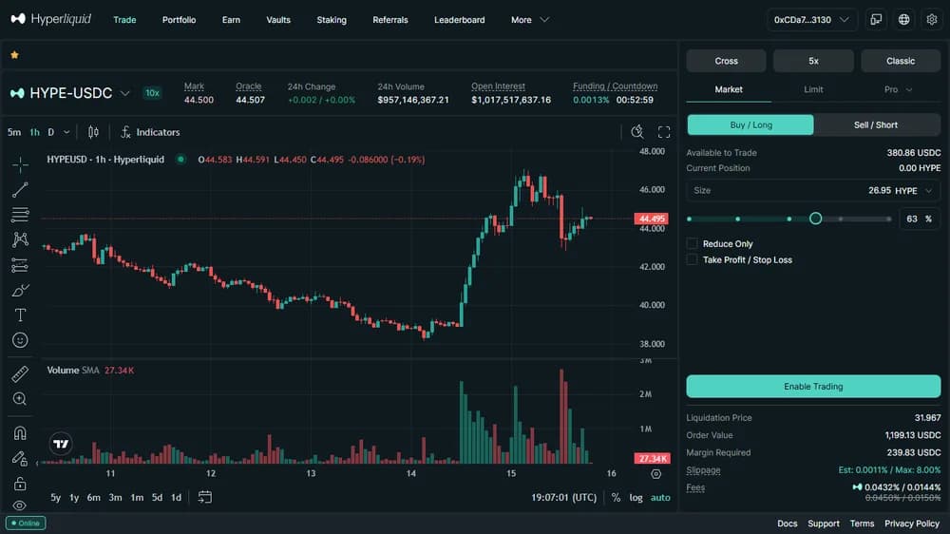Open the wallet address 0xCDa7...3130 dropdown

pyautogui.click(x=811, y=20)
